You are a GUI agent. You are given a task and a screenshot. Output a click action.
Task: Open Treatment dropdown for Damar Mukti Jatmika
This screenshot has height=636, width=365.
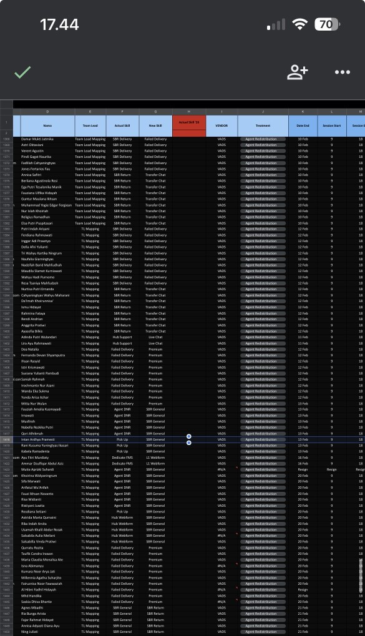[x=263, y=139]
